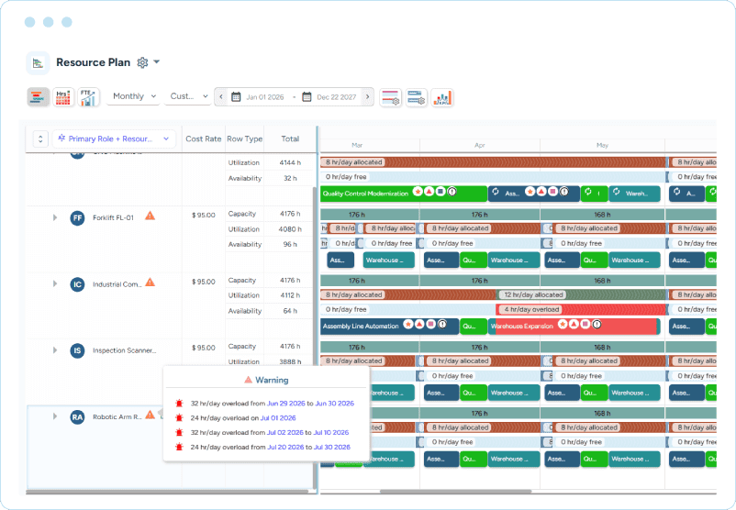Click the resource list vertical scrollbar
The width and height of the screenshot is (736, 510).
coord(315,338)
